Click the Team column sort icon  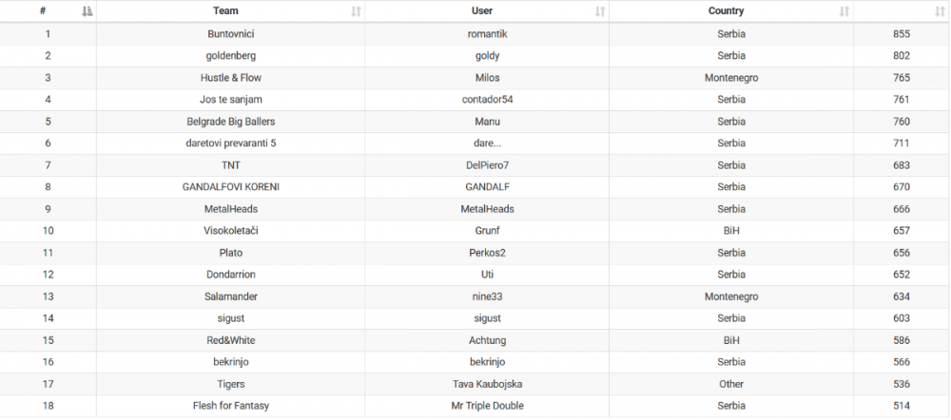pyautogui.click(x=356, y=11)
